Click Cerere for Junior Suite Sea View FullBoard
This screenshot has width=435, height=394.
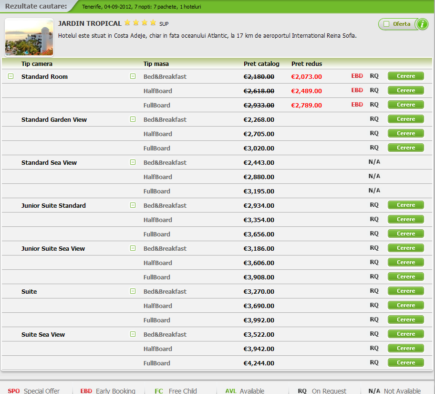click(x=405, y=276)
